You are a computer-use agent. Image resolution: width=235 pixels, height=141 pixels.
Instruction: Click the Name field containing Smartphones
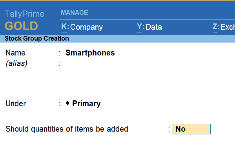(x=90, y=53)
